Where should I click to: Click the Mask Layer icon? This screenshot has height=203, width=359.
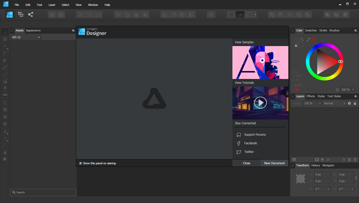click(317, 160)
